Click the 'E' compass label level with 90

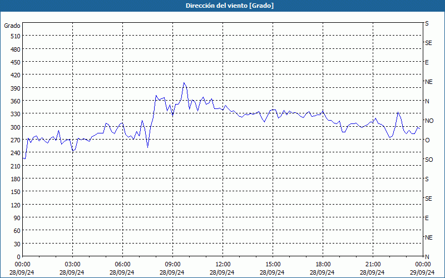427,218
